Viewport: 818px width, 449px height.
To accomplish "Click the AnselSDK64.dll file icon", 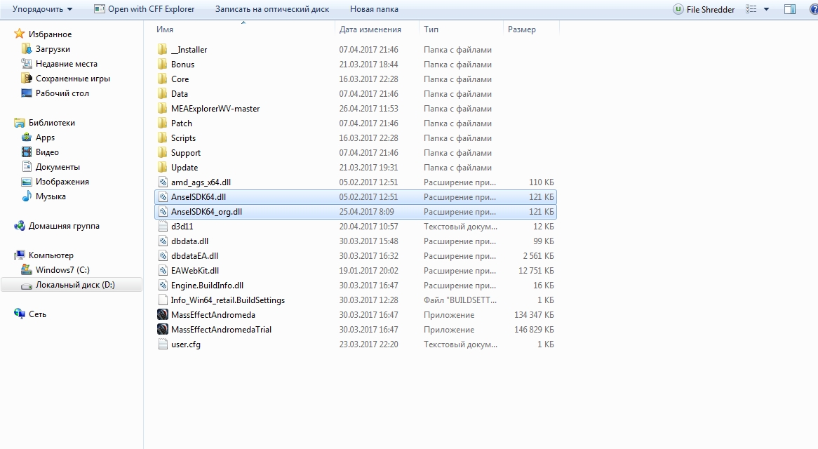I will click(x=163, y=197).
